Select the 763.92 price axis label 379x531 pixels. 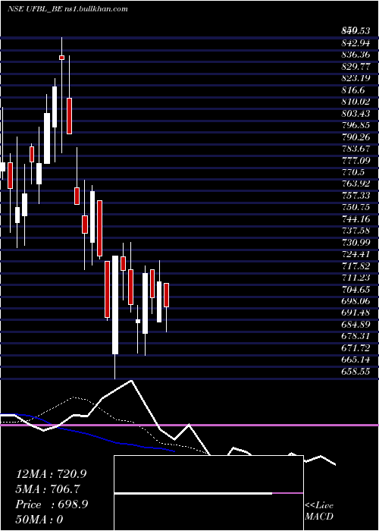tap(356, 184)
